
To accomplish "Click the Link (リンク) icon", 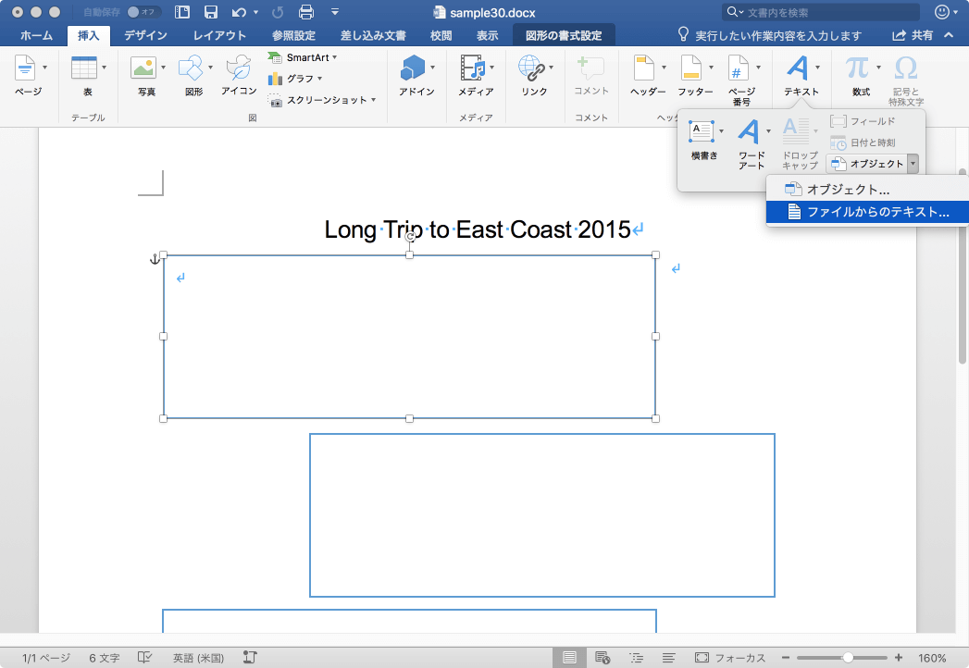I will [x=531, y=68].
